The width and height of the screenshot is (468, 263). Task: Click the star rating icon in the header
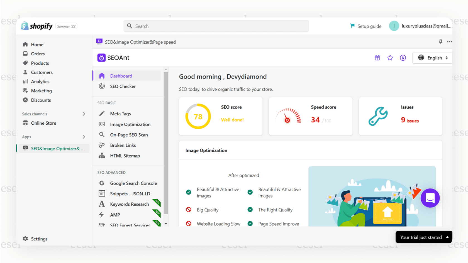[390, 58]
